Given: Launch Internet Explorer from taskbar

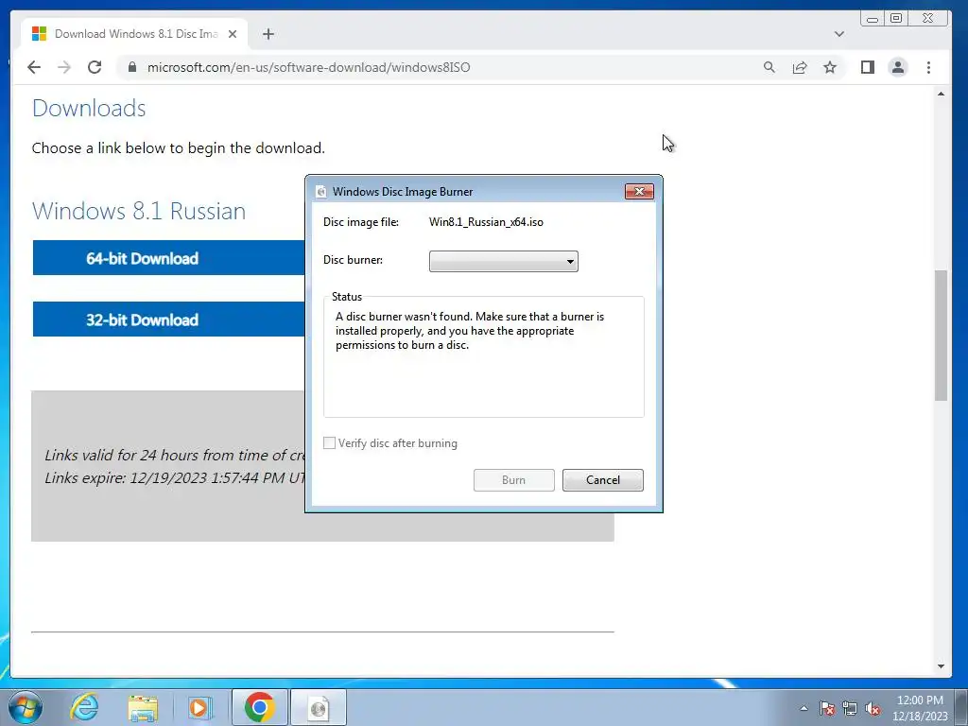Looking at the screenshot, I should tap(84, 707).
